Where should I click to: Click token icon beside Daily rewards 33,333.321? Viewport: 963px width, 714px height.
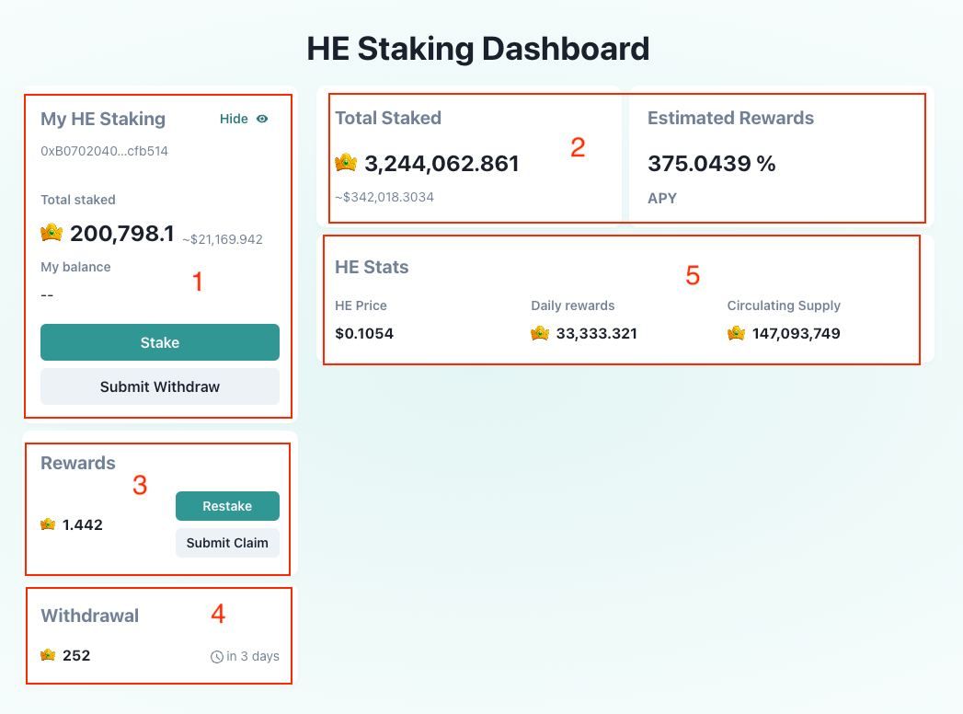click(540, 333)
